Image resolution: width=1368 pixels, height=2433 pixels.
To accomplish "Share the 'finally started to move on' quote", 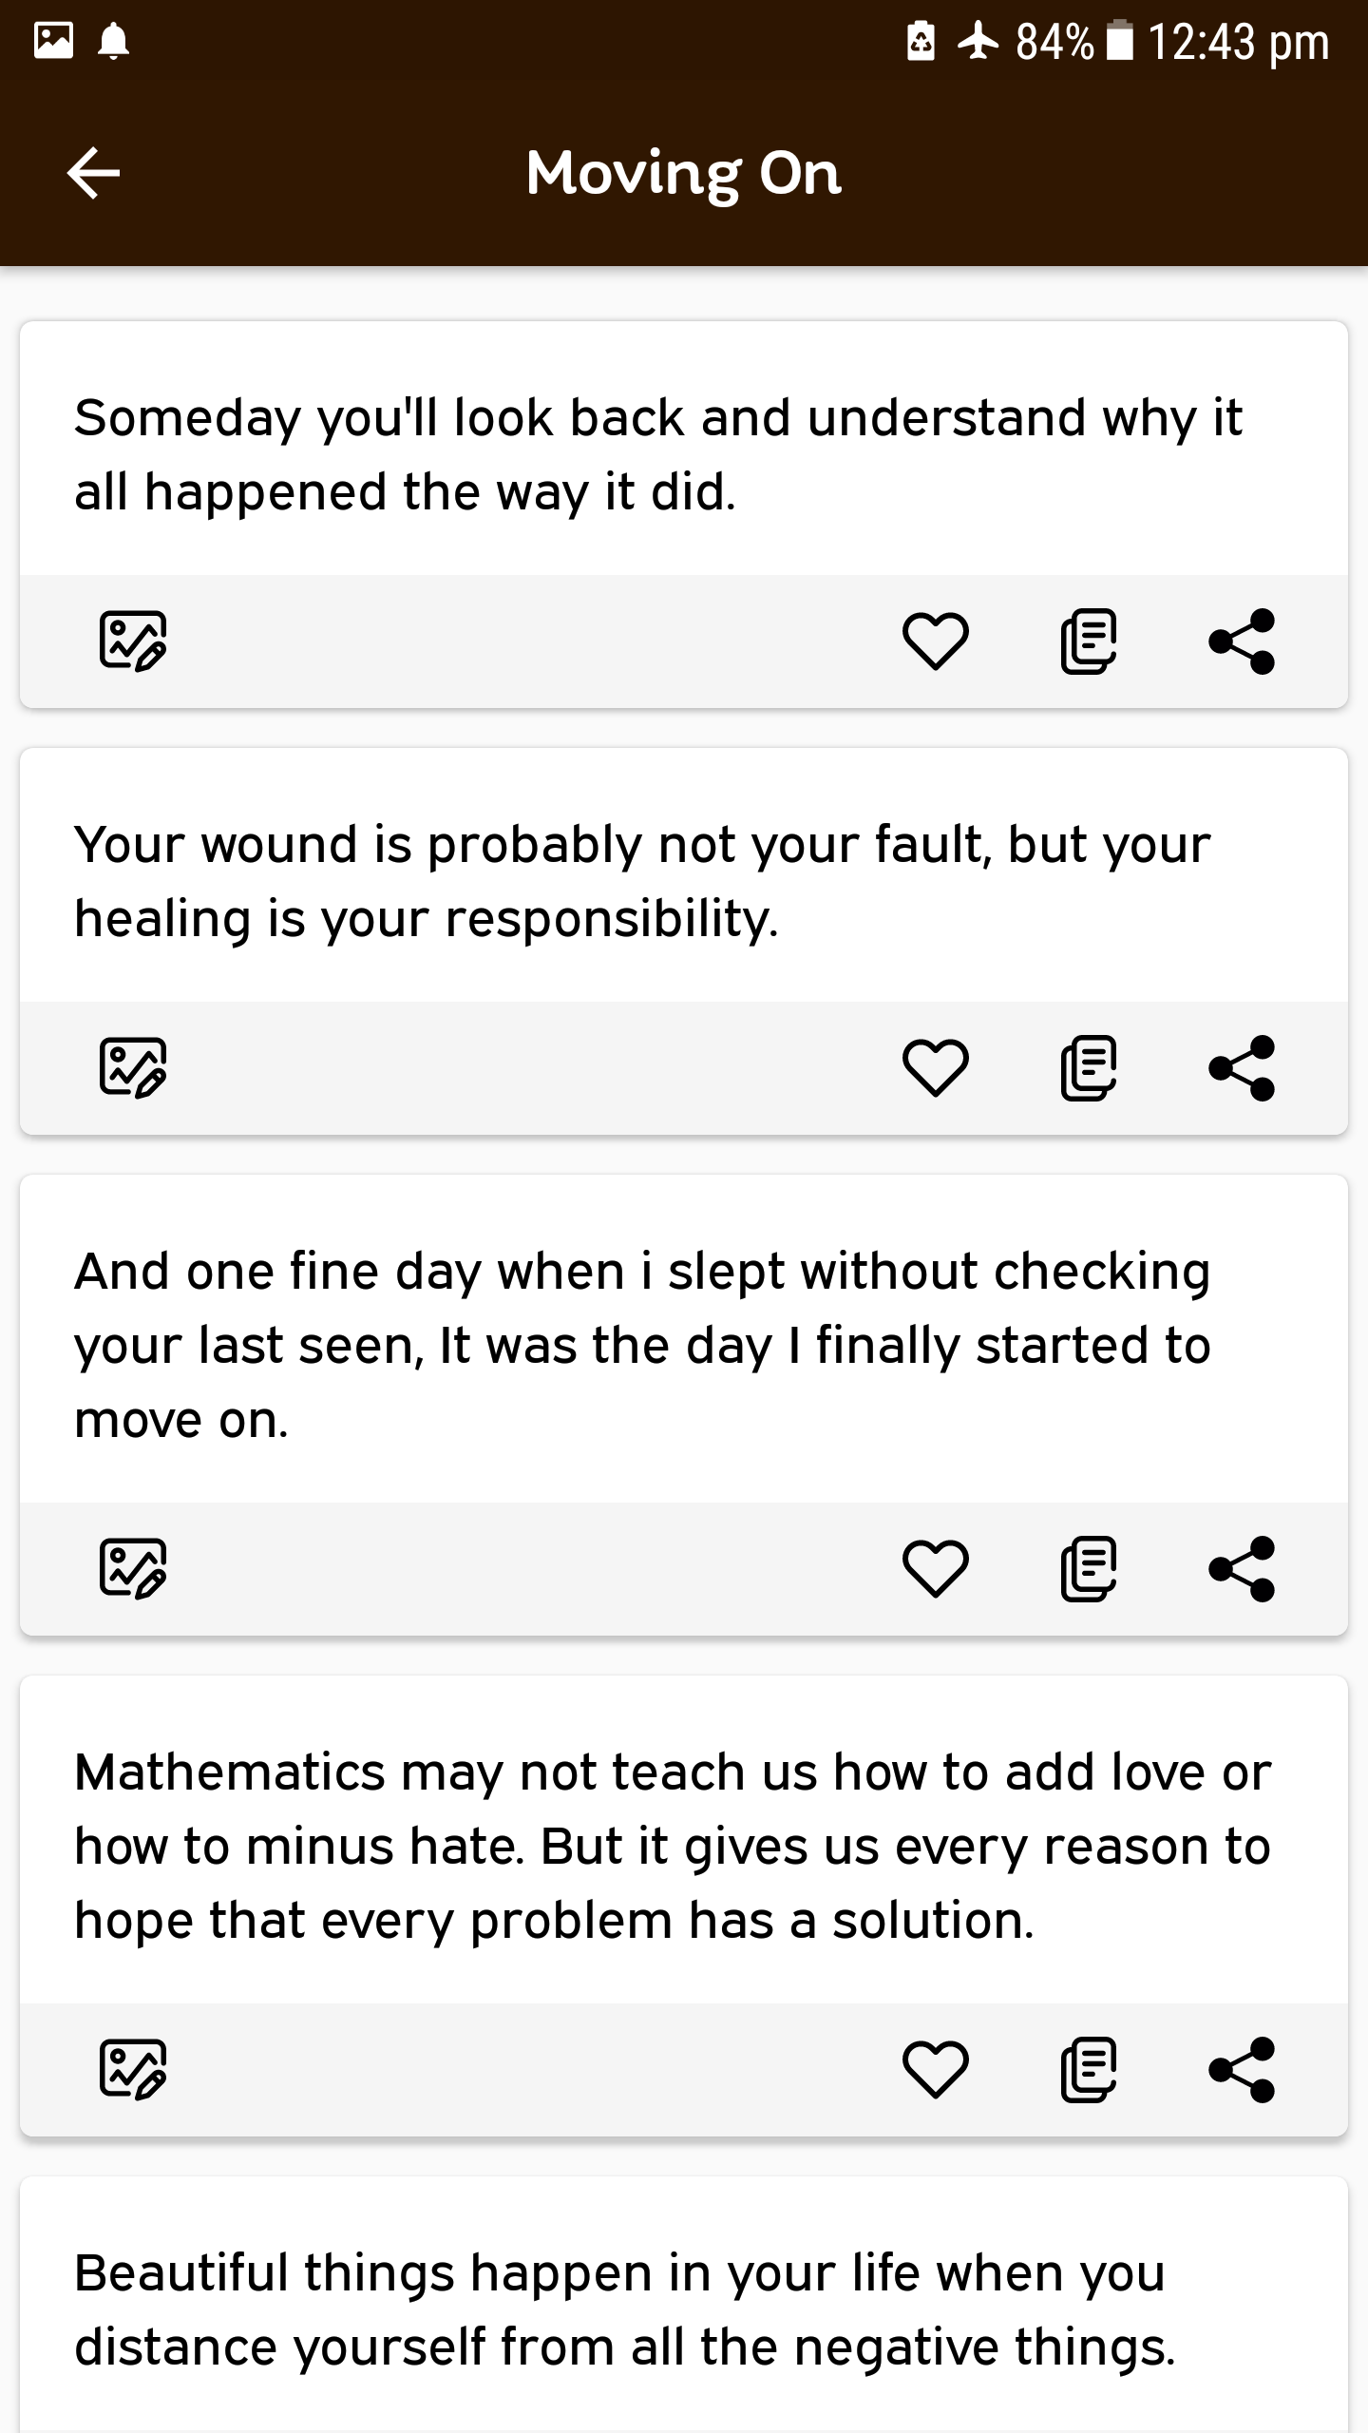I will 1242,1569.
